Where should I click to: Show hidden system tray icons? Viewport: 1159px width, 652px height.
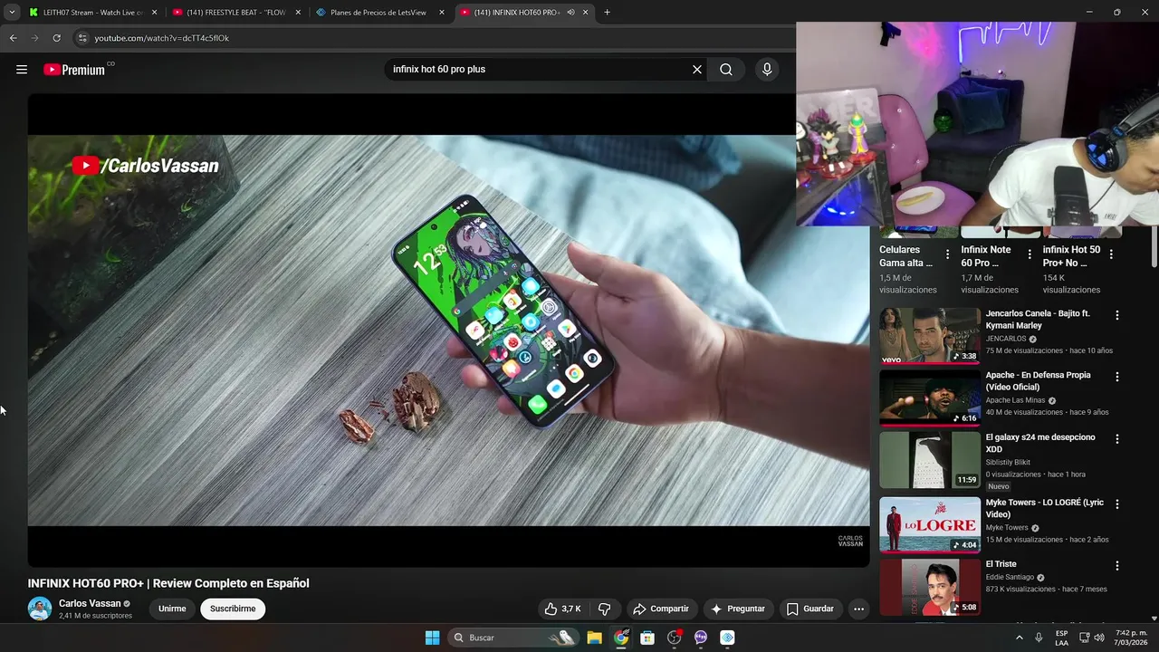(x=1020, y=638)
